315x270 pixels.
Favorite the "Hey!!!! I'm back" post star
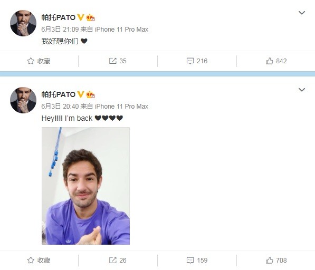[31, 260]
